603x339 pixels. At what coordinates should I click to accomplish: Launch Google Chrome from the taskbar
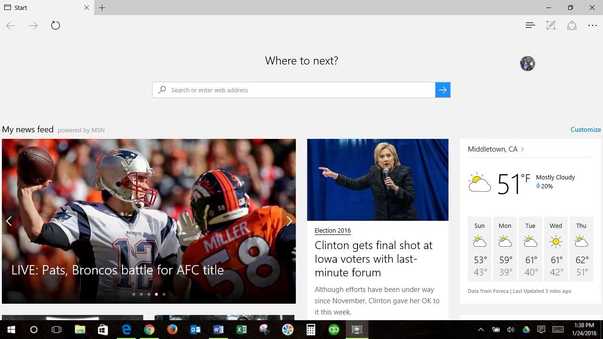pos(149,330)
